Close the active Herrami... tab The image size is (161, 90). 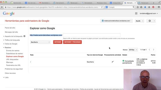[x=135, y=3]
